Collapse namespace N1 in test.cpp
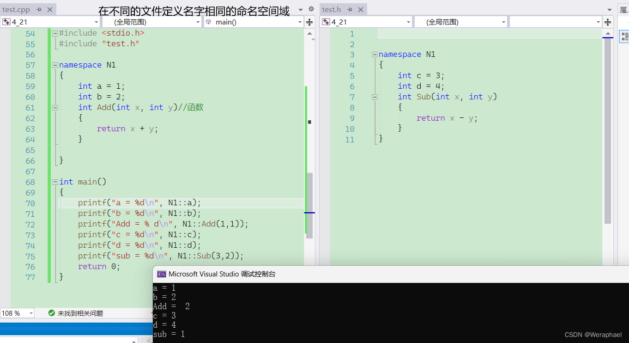Image resolution: width=629 pixels, height=343 pixels. click(x=55, y=65)
